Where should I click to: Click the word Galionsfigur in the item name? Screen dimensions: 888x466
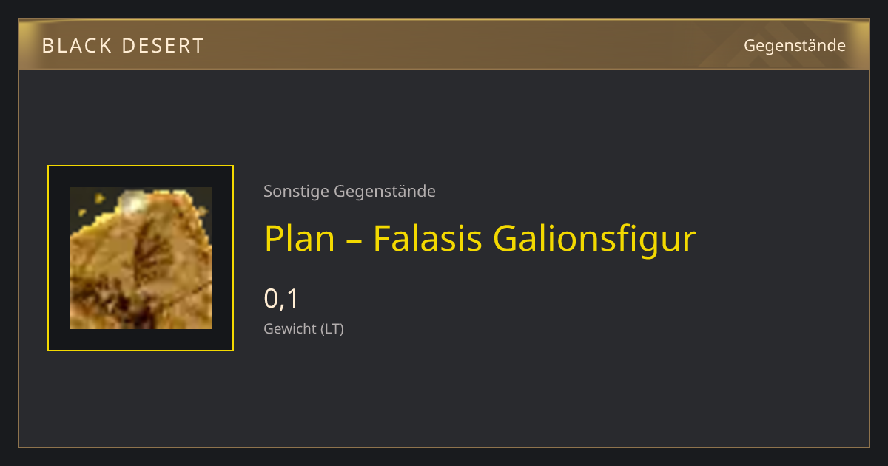point(595,238)
